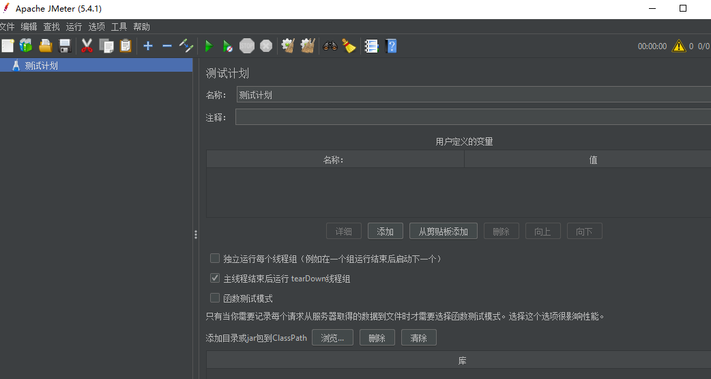Expand all nodes with plus icon

point(148,46)
